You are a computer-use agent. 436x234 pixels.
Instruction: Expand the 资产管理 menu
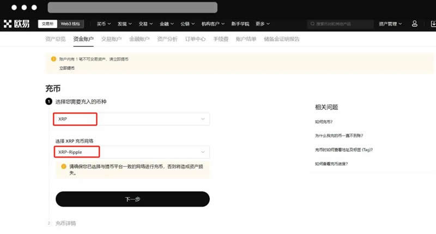(390, 24)
